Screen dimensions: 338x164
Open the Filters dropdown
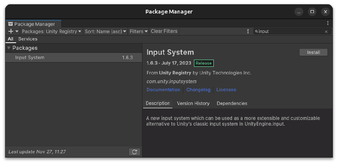[x=139, y=31]
